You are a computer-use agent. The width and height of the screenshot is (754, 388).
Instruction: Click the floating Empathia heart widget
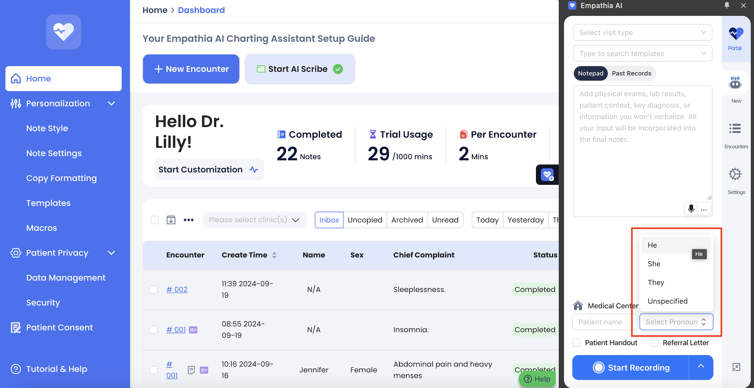coord(547,175)
